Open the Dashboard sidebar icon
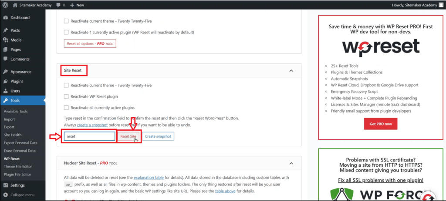Viewport: 446px width, 201px height. coord(5,17)
